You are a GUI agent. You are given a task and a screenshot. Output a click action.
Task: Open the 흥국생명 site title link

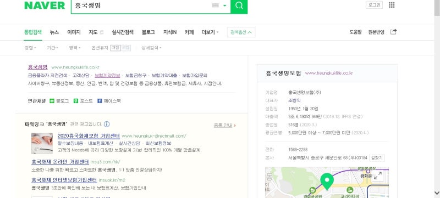tap(37, 67)
